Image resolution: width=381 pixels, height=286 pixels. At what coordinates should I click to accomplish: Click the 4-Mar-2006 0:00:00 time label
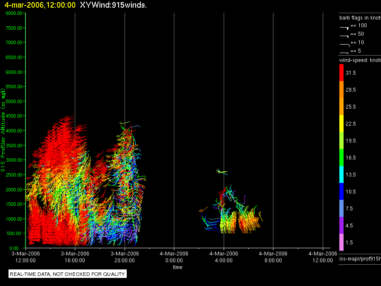(x=174, y=257)
